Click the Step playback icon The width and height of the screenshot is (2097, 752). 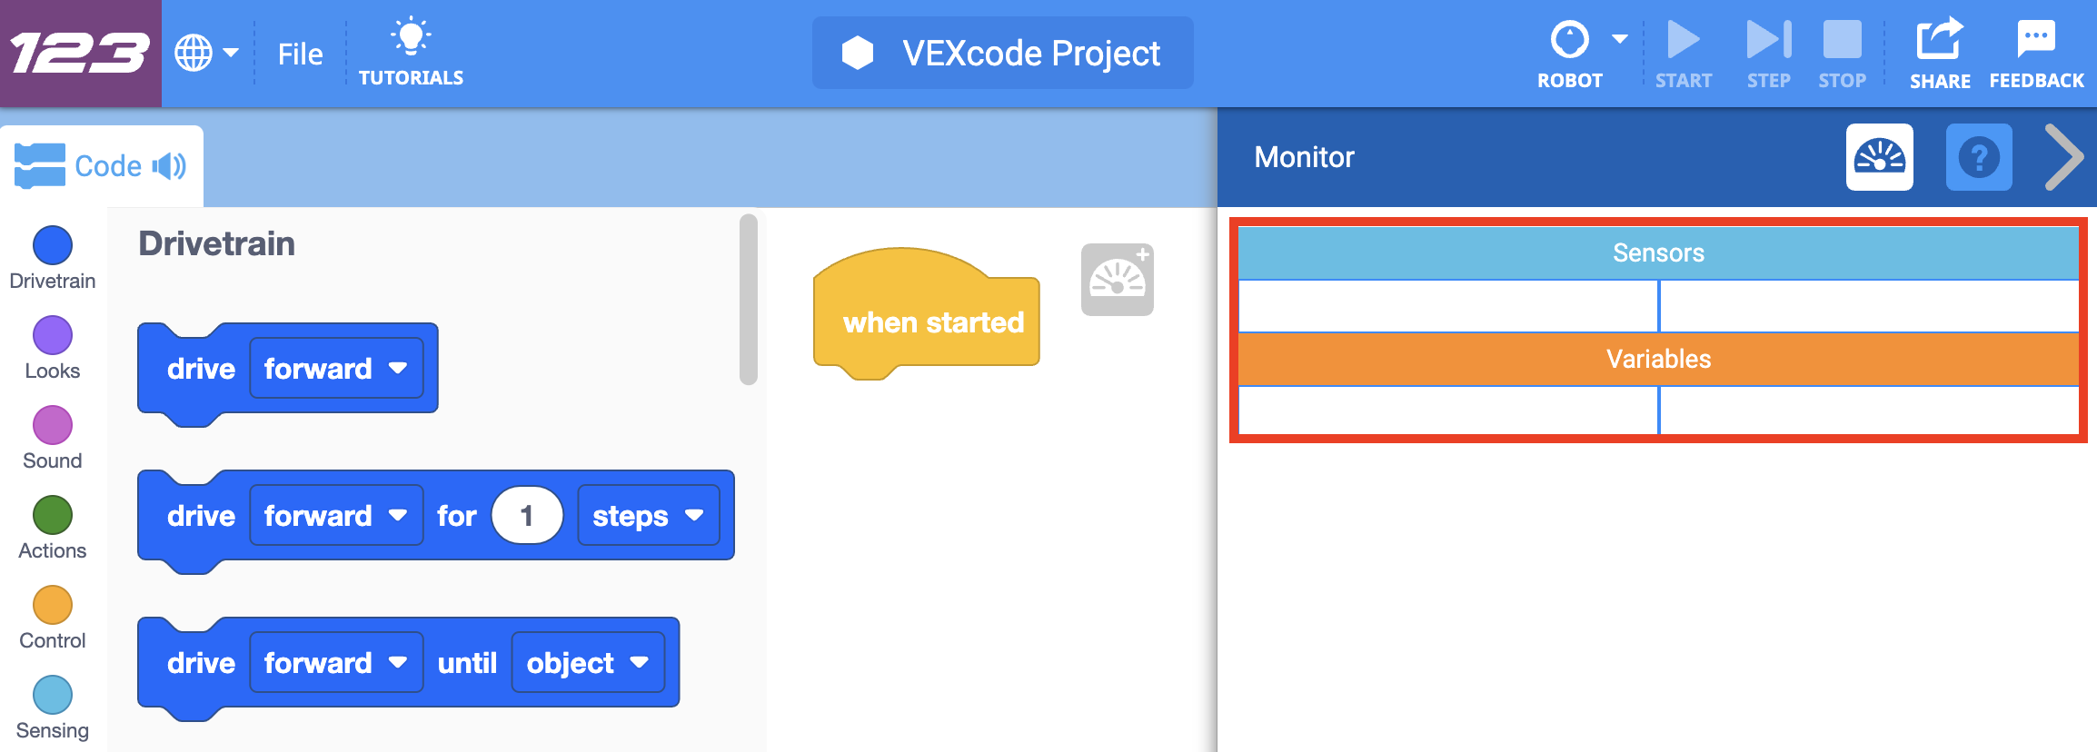(x=1769, y=40)
